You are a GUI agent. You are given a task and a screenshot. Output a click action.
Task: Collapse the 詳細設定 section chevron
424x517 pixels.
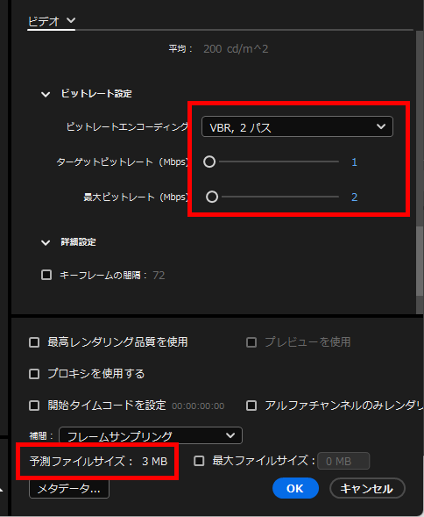[46, 243]
